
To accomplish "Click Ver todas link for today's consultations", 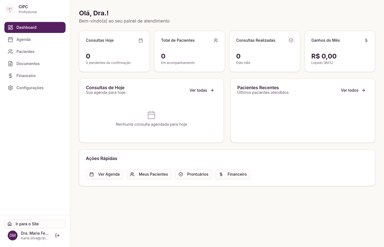I will pyautogui.click(x=202, y=90).
